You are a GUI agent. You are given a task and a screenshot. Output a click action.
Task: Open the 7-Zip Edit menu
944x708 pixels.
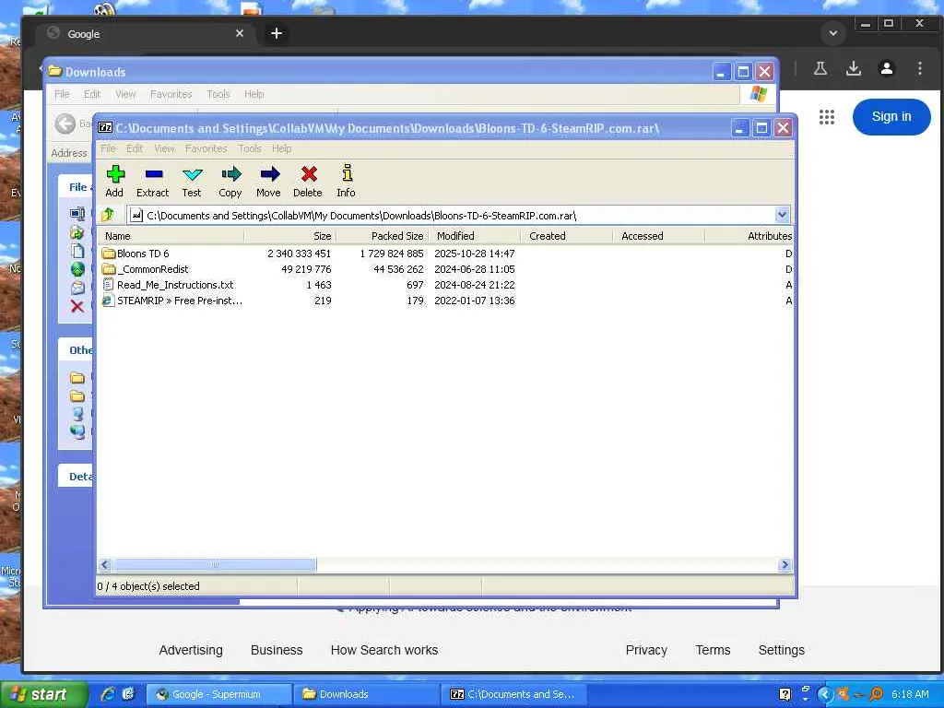click(x=135, y=148)
